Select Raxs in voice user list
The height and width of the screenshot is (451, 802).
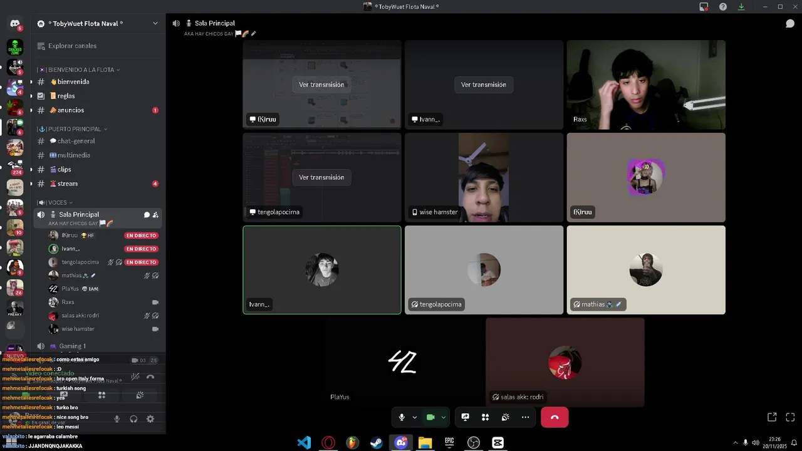tap(103, 302)
